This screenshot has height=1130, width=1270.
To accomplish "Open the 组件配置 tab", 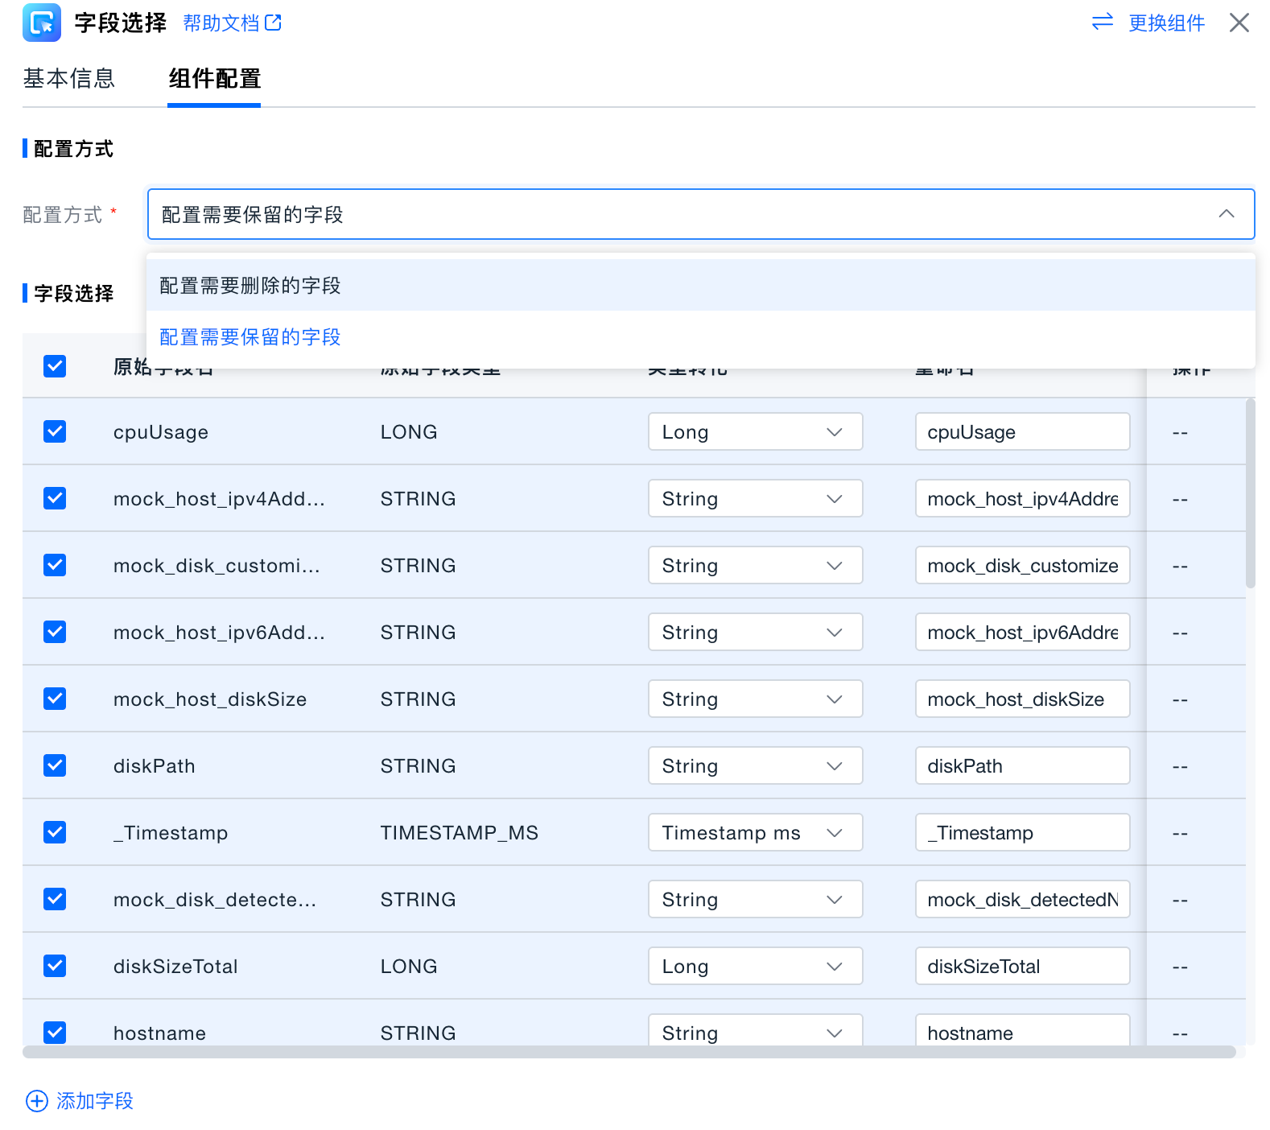I will [214, 79].
